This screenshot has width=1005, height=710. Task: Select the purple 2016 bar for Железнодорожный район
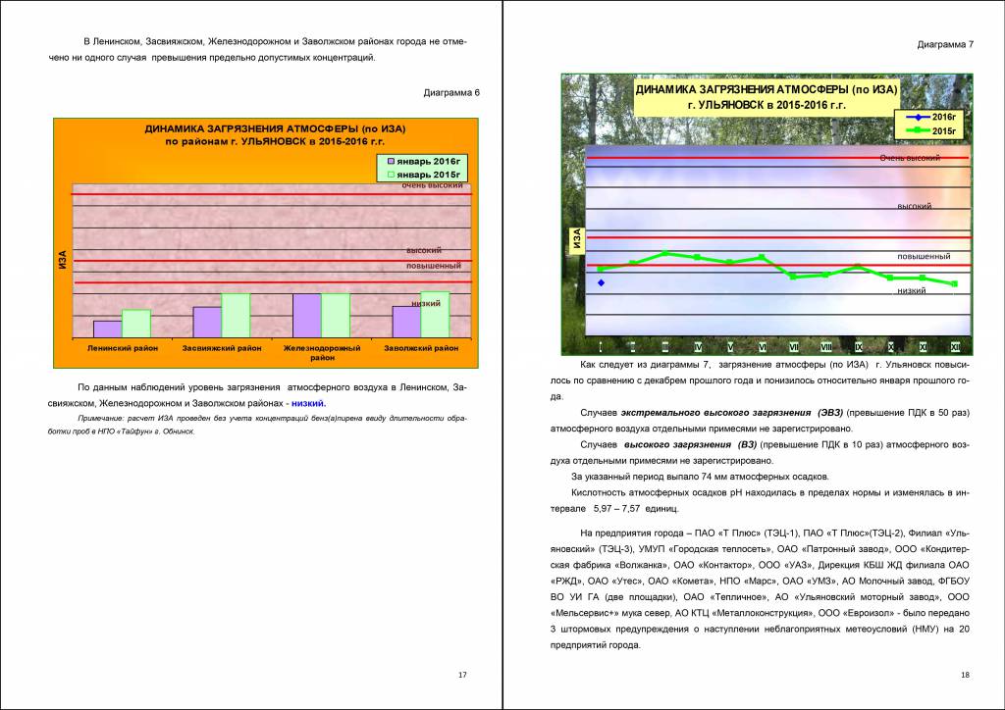[307, 316]
